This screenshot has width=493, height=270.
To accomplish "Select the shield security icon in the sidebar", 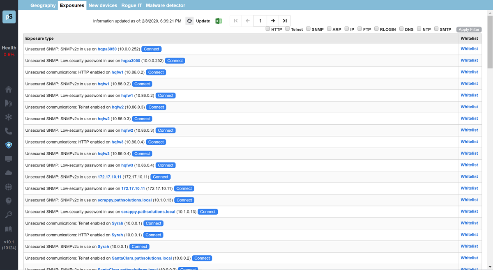I will (9, 145).
